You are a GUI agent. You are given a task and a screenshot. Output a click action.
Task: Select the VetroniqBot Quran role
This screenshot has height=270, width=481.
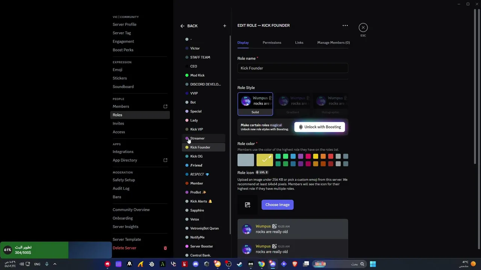tap(204, 228)
